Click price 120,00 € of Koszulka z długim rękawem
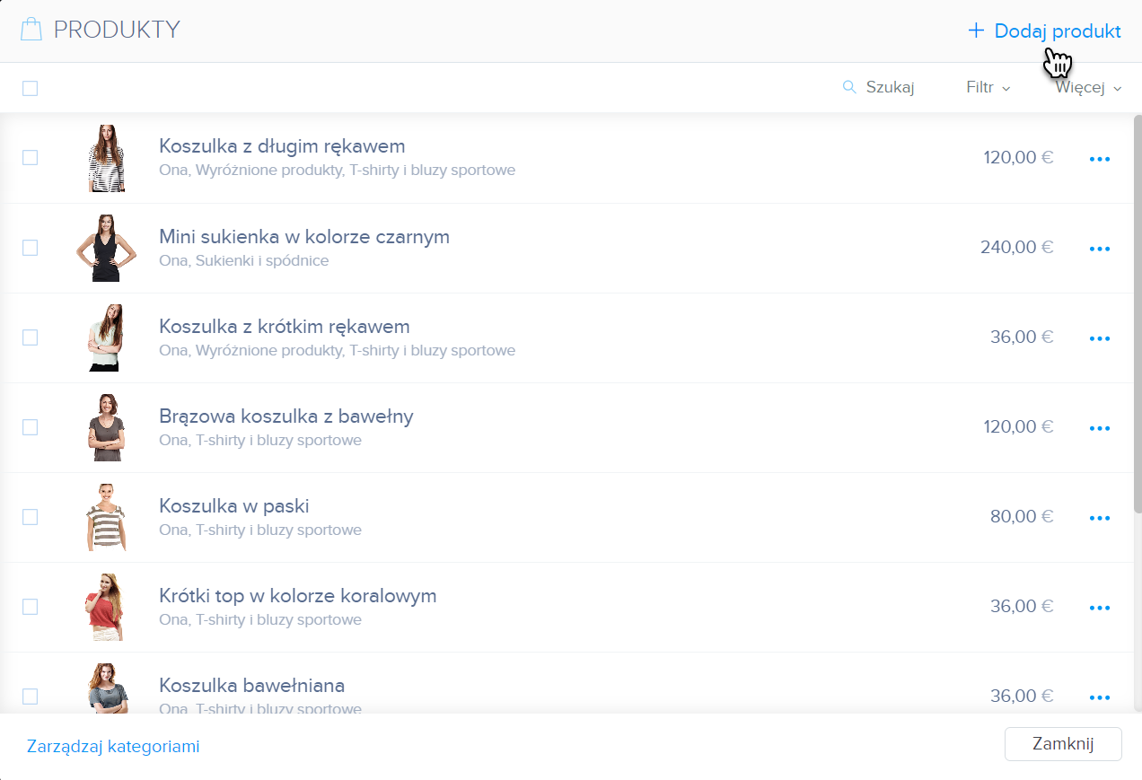Viewport: 1142px width, 780px height. tap(1018, 157)
